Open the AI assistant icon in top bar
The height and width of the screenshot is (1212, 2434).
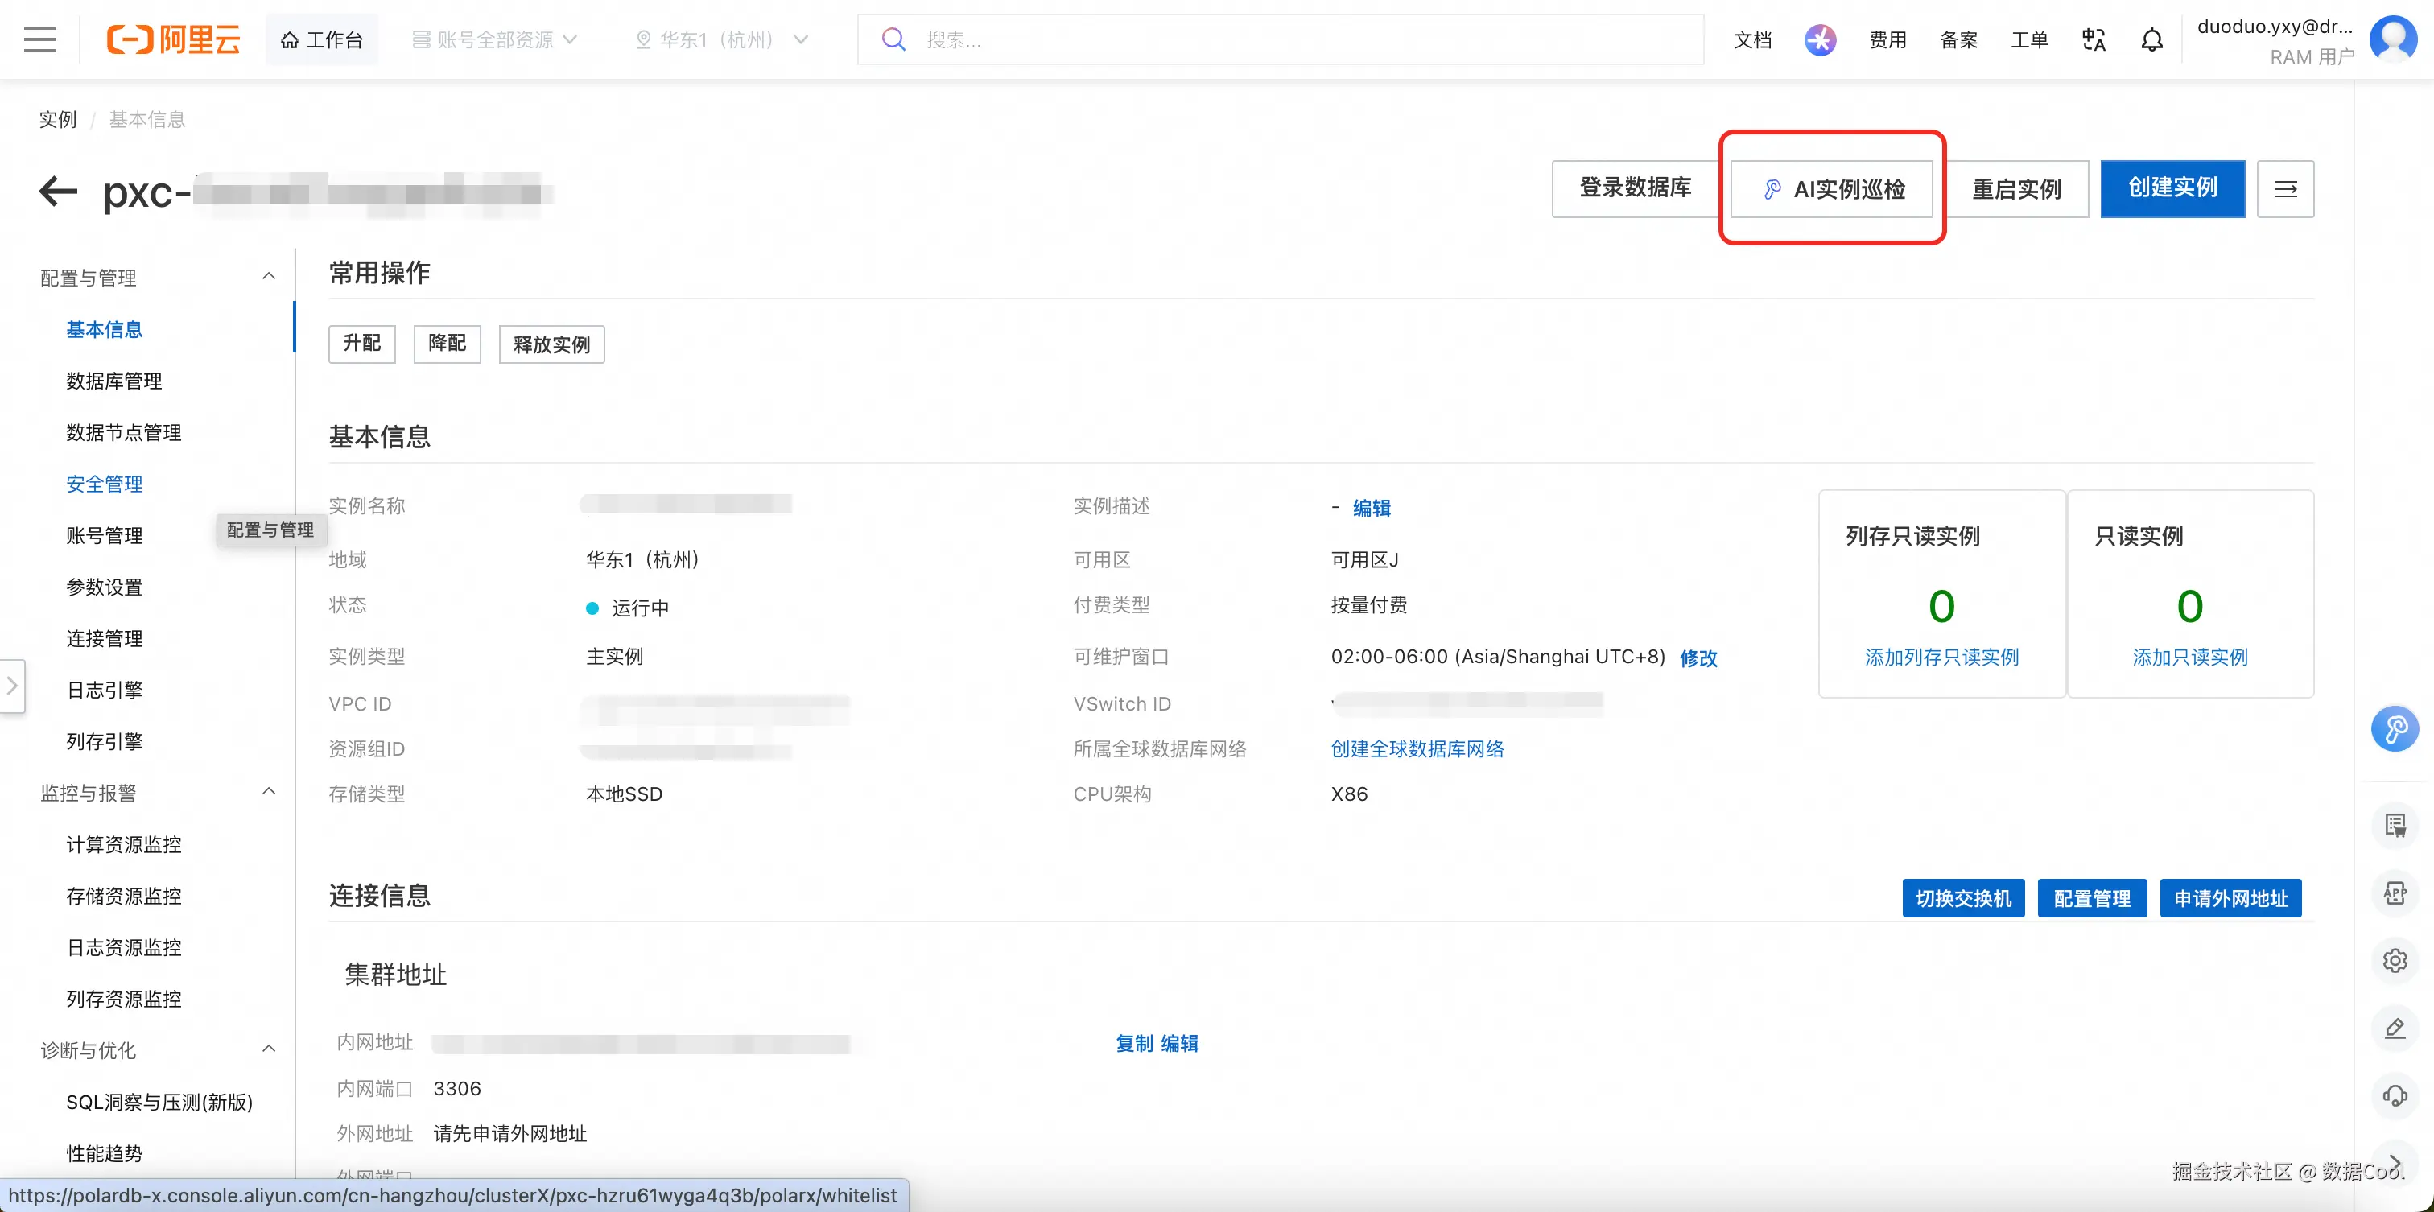coord(1820,39)
